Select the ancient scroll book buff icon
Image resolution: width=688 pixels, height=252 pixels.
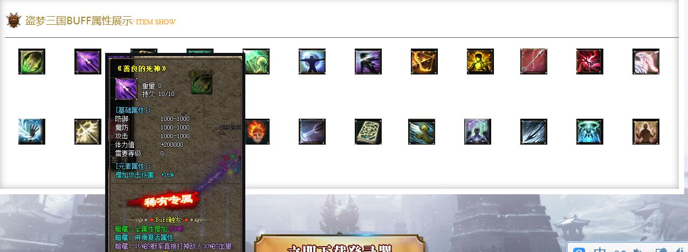pos(368,132)
